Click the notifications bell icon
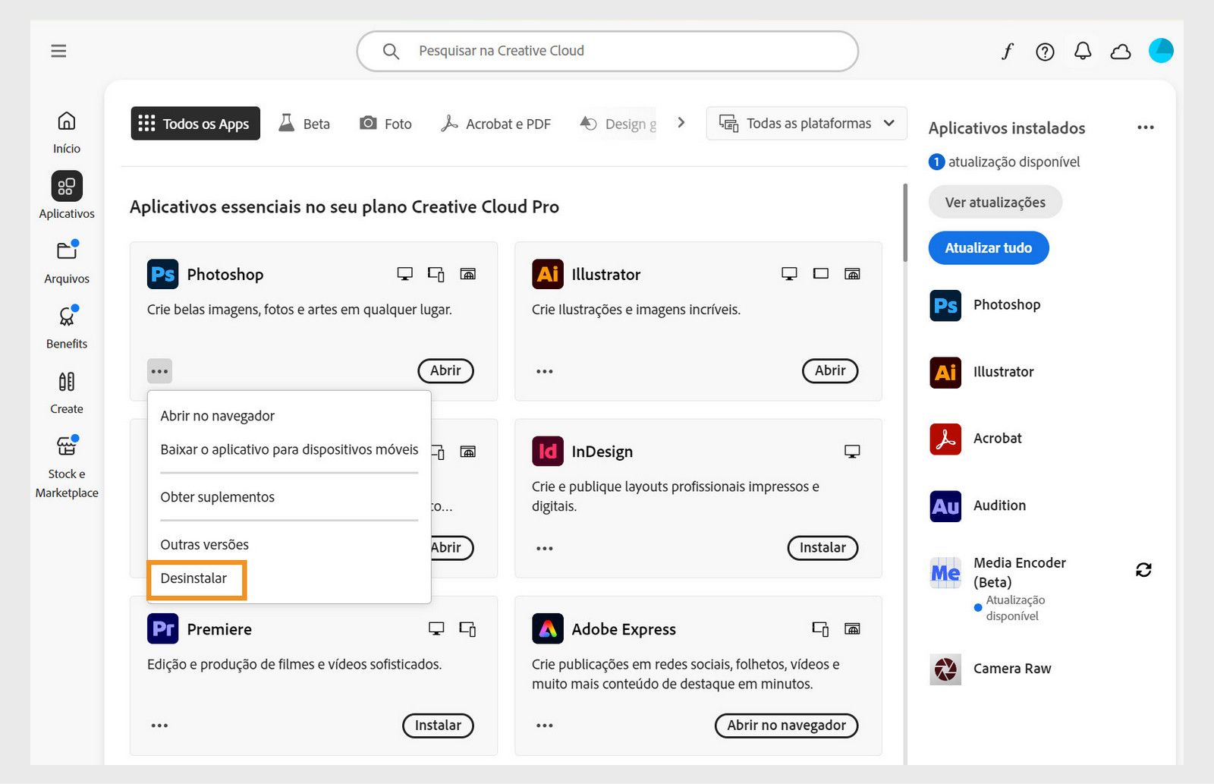This screenshot has height=784, width=1214. (1083, 51)
